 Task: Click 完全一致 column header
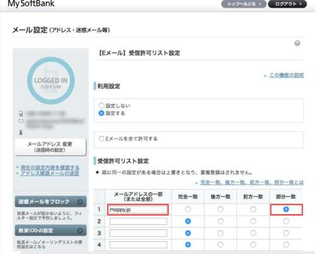(x=188, y=197)
